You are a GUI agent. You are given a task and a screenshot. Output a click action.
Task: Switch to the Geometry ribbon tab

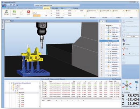46,8
